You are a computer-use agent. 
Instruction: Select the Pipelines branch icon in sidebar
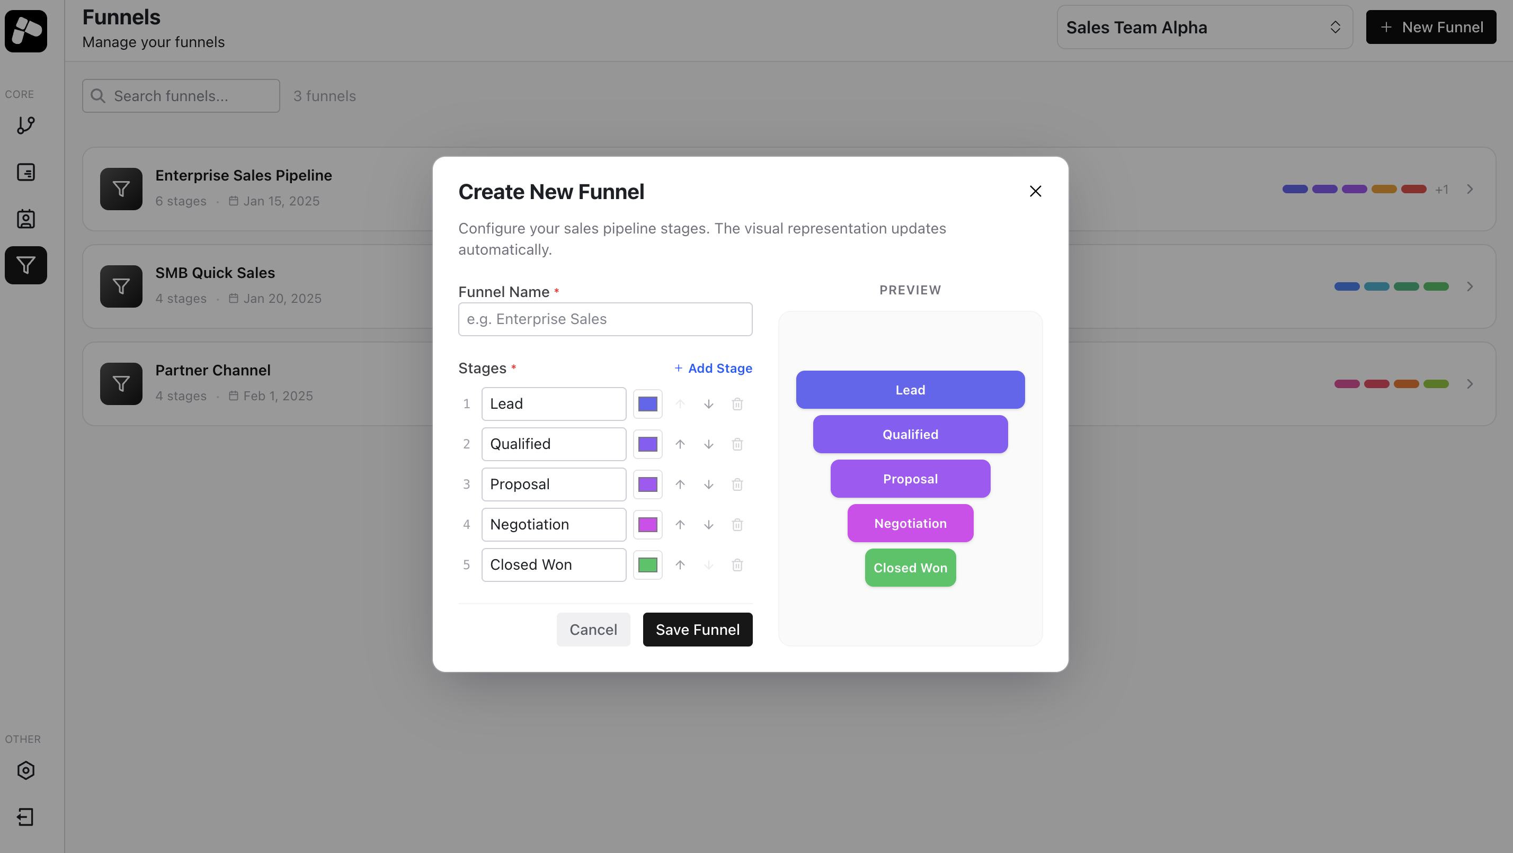26,125
